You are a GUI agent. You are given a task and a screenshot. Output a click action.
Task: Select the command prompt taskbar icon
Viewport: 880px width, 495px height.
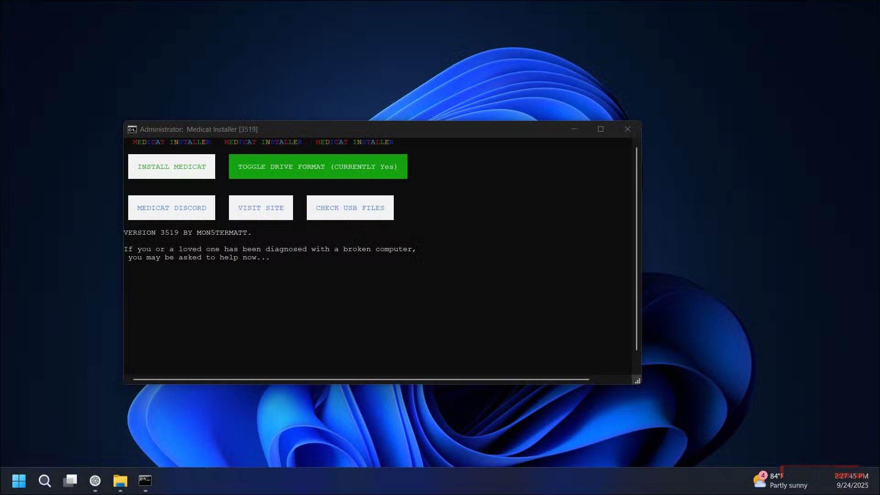(145, 481)
